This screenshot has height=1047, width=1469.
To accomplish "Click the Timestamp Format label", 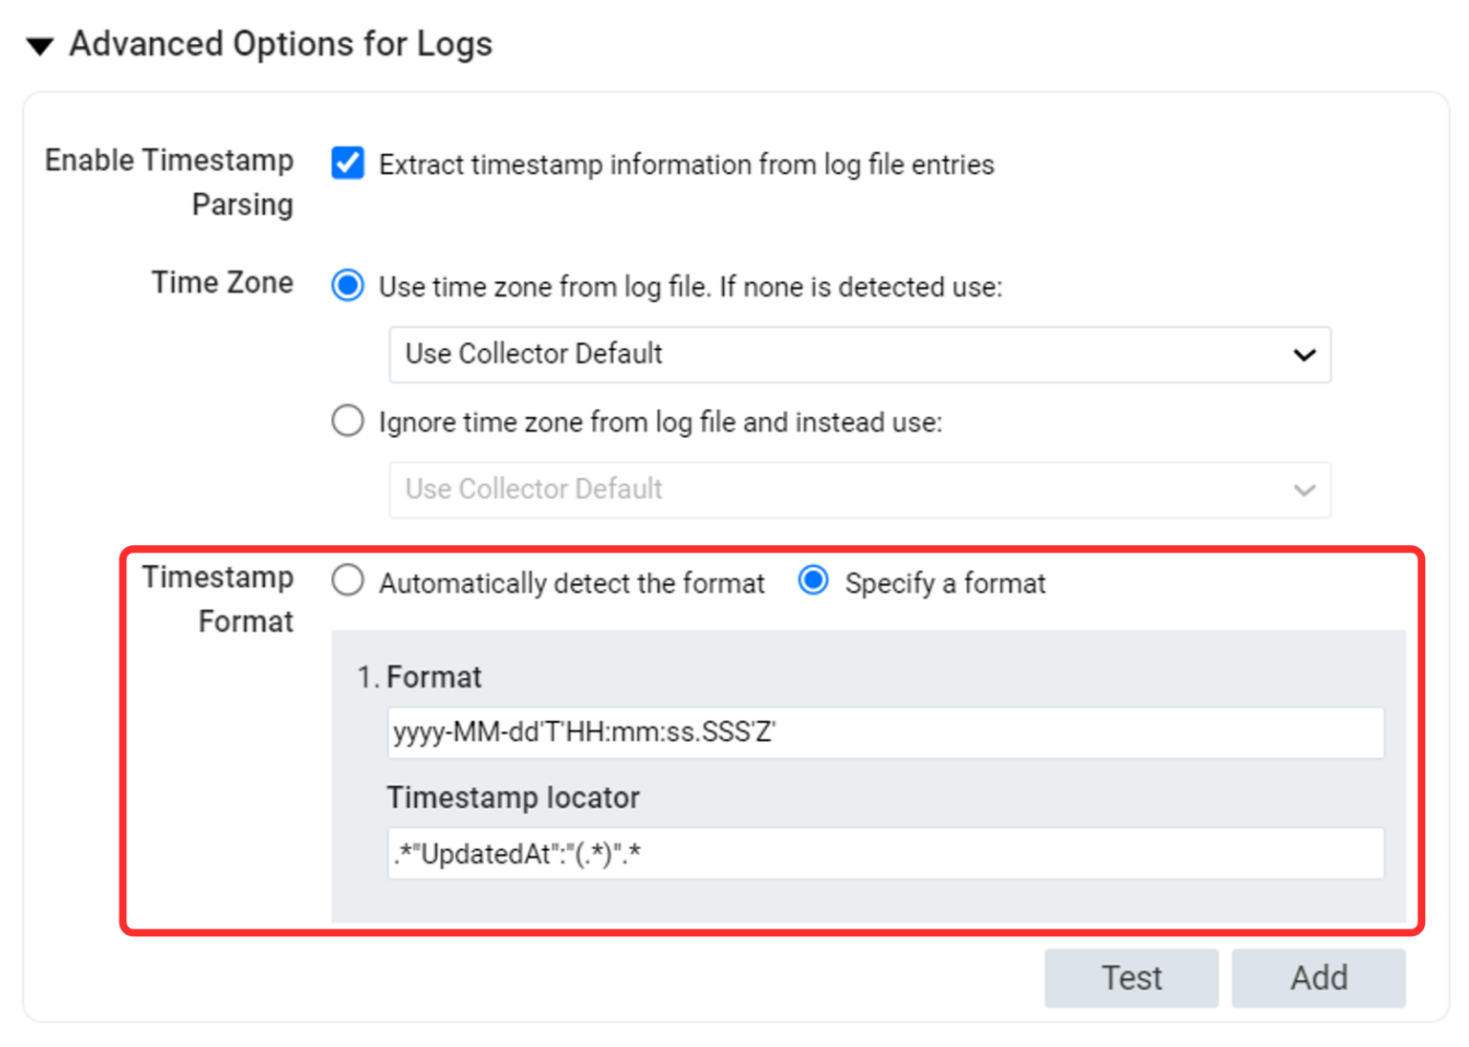I will (218, 599).
